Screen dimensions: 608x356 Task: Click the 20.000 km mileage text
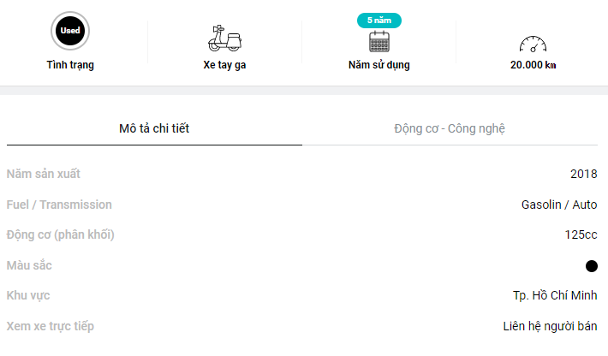(533, 65)
